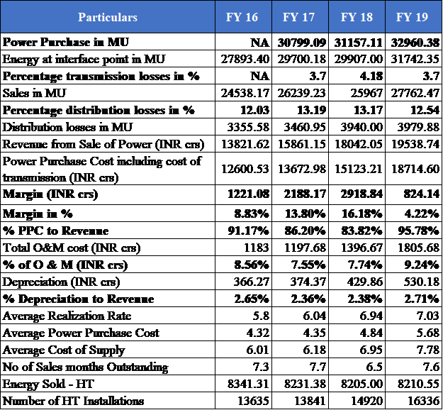Viewport: 443px width, 410px height.
Task: Click the value 18714.60
Action: (x=415, y=169)
